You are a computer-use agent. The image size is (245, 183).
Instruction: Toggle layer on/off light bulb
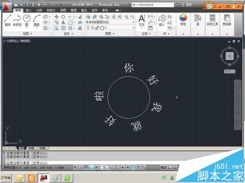tap(88, 28)
